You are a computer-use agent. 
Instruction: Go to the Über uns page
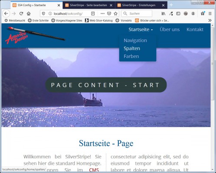(170, 29)
